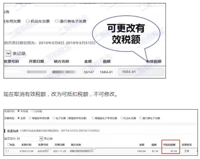The width and height of the screenshot is (200, 159).
Task: Click the 税额 cell 87.34 beside 1455.66
Action: click(155, 151)
